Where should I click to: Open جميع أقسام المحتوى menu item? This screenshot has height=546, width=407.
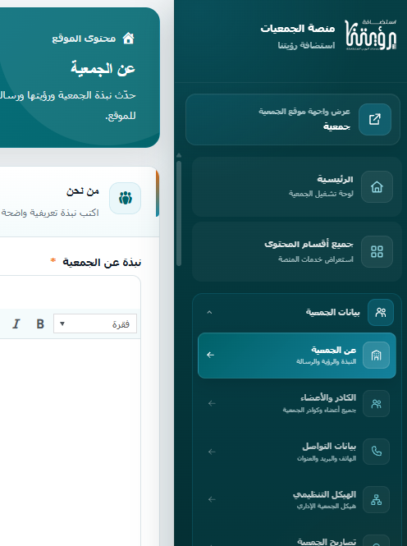click(297, 251)
